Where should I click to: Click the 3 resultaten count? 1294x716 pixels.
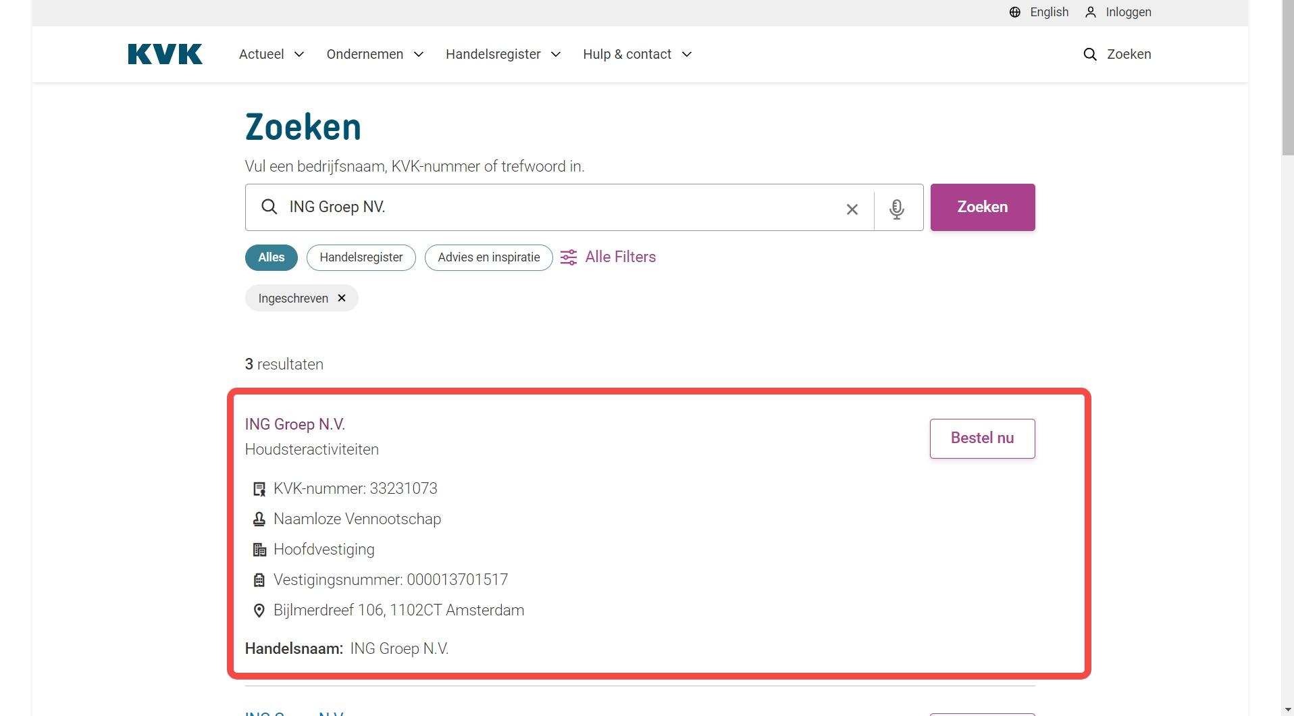284,364
